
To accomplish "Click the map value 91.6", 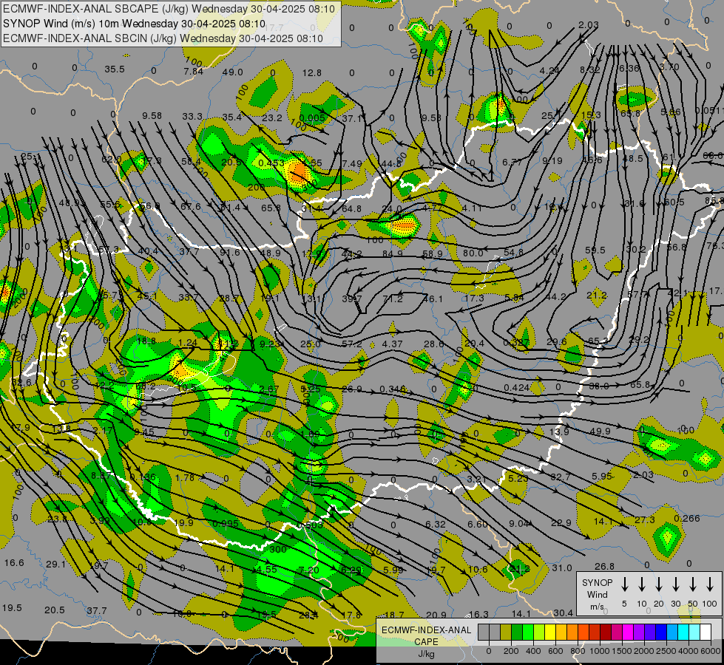I will coord(230,253).
